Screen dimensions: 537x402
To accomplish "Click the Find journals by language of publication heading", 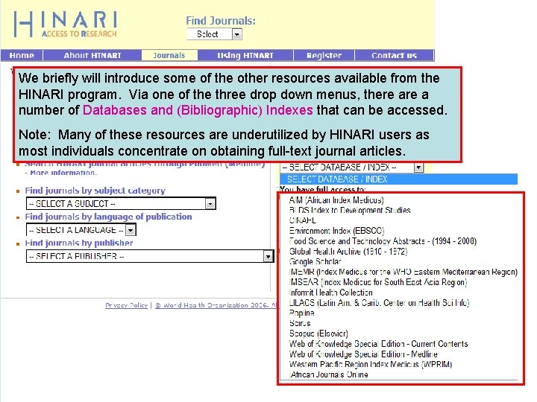I will pos(108,217).
